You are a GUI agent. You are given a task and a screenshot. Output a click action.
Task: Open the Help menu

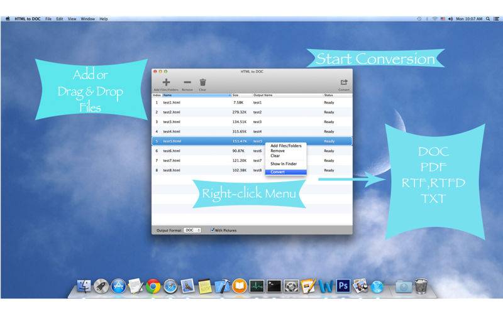pyautogui.click(x=103, y=19)
